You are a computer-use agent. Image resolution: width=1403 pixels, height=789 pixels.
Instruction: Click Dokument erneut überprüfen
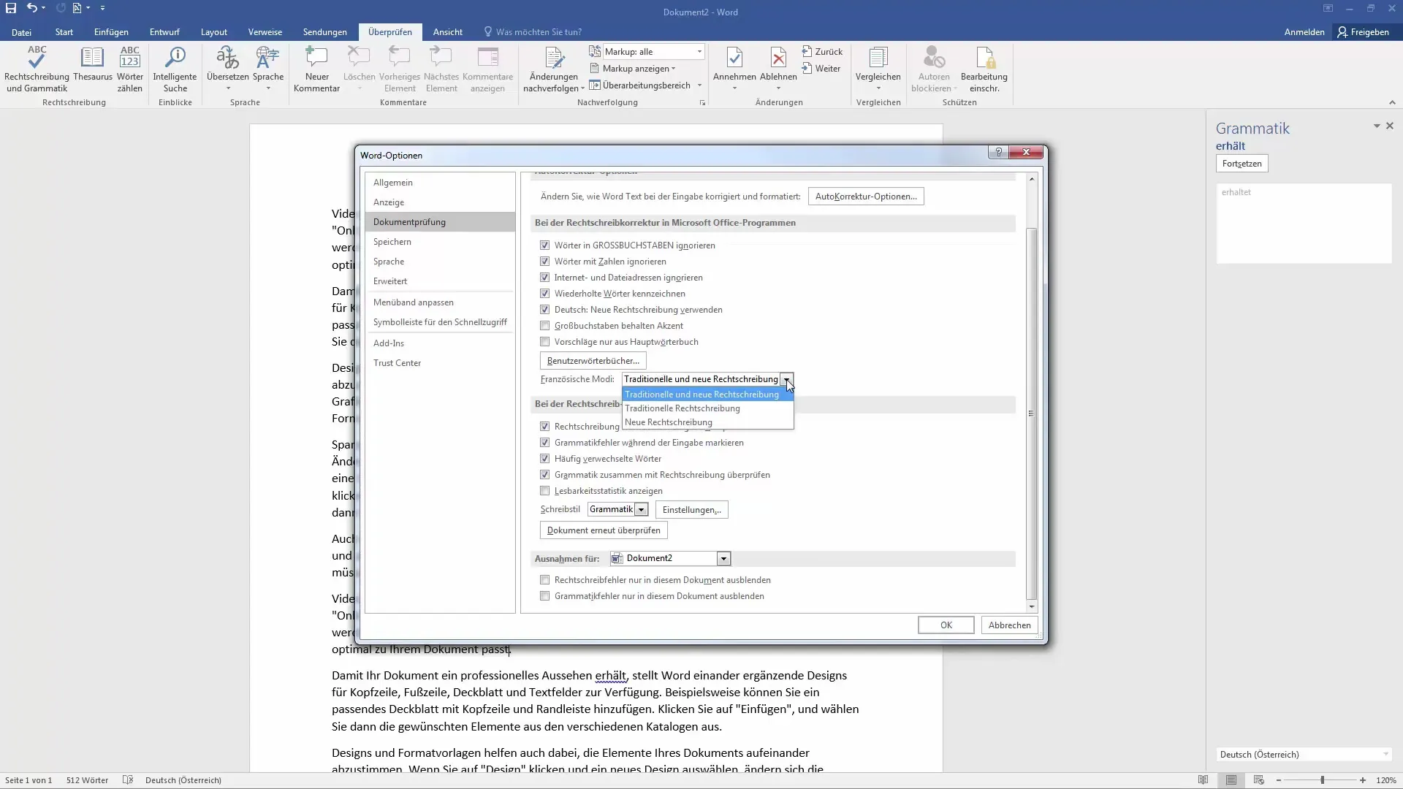[604, 530]
